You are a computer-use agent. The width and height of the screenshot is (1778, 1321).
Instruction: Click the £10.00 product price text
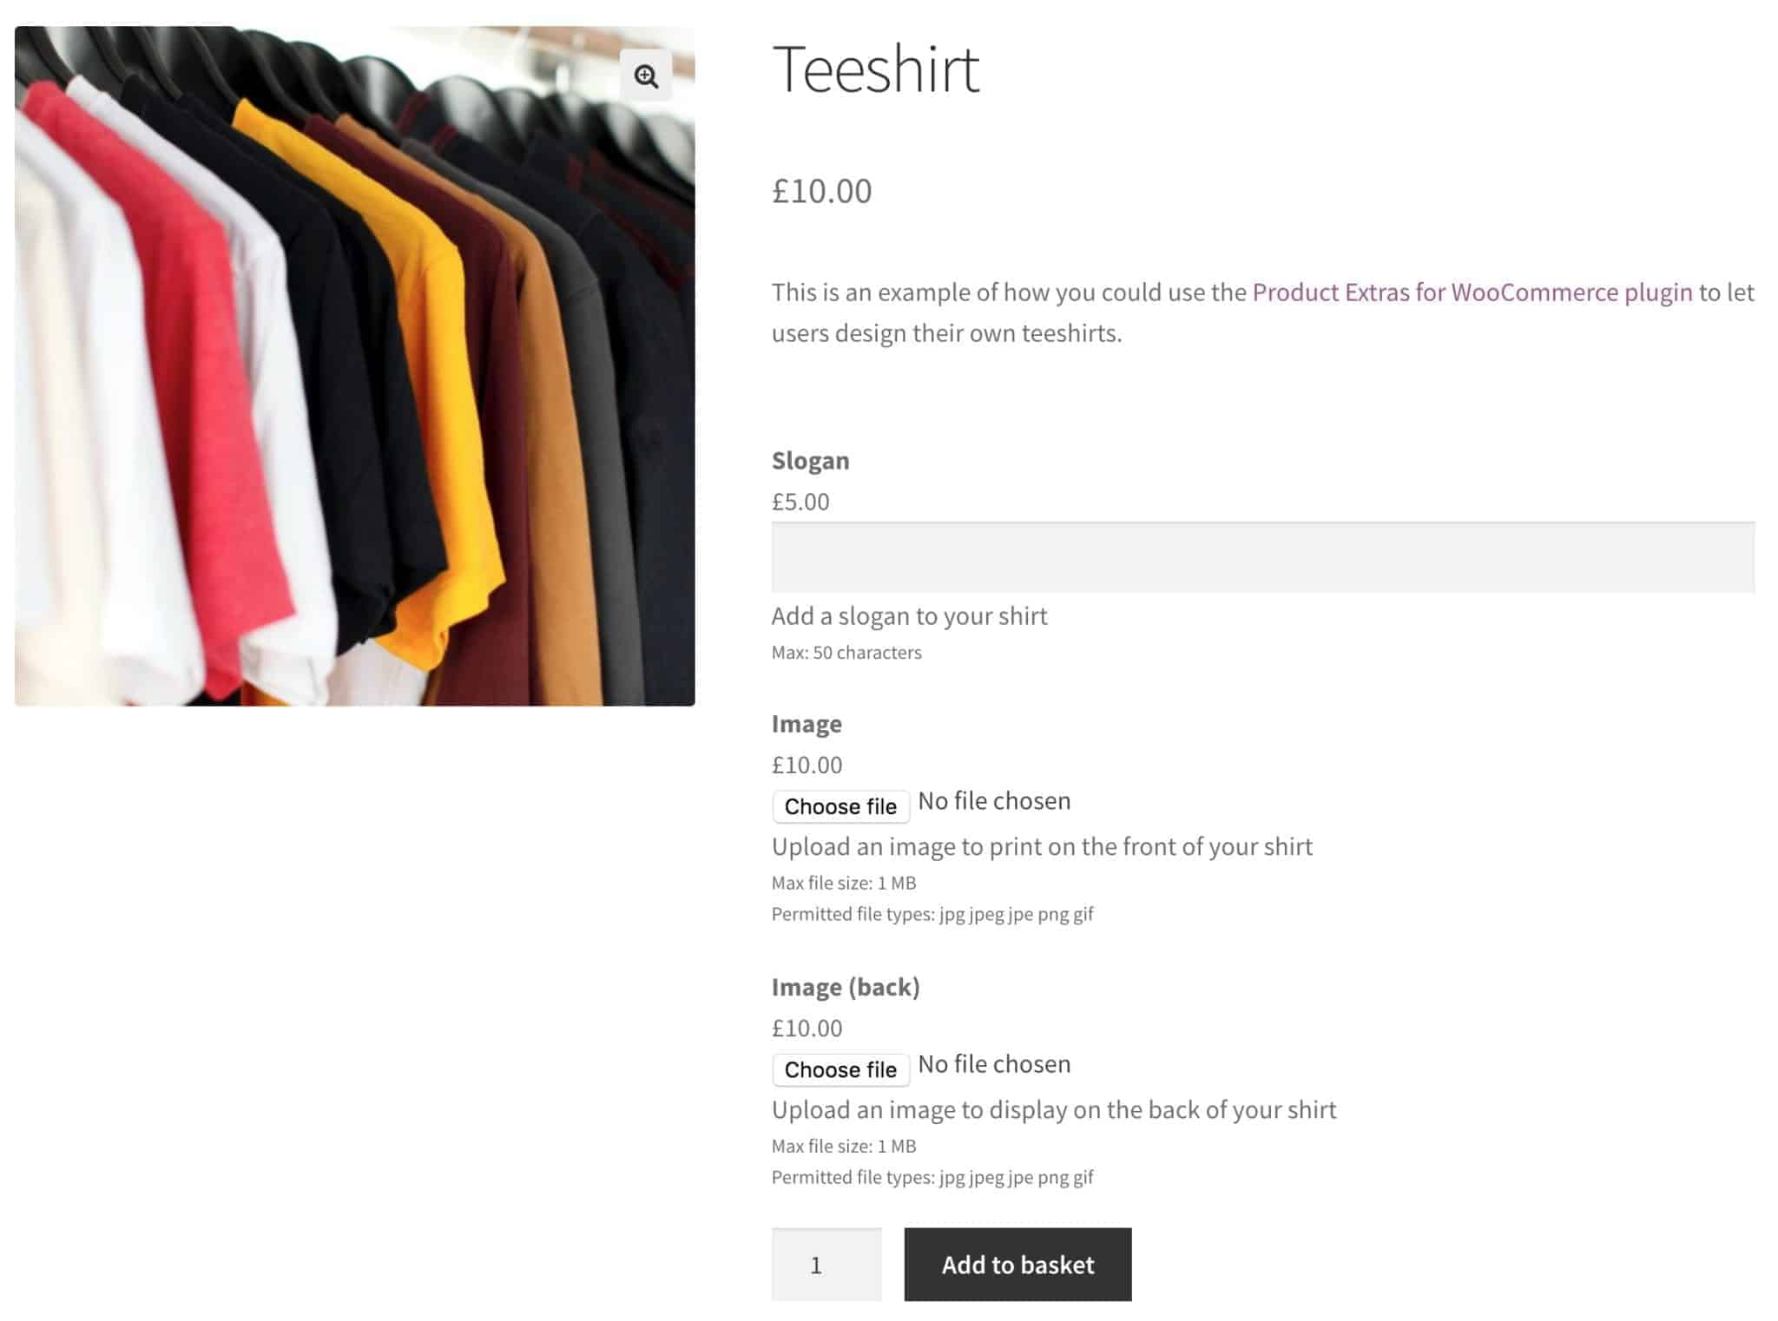tap(822, 192)
